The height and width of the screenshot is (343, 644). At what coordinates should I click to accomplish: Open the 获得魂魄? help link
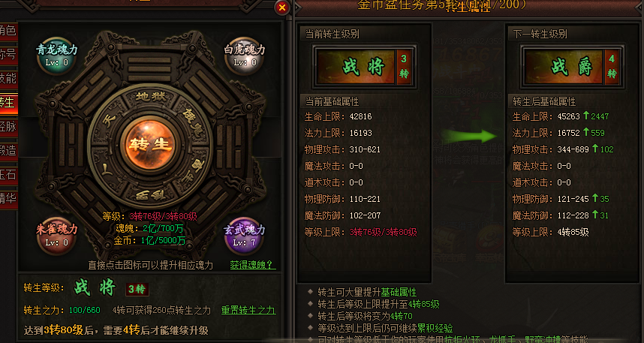coord(252,265)
